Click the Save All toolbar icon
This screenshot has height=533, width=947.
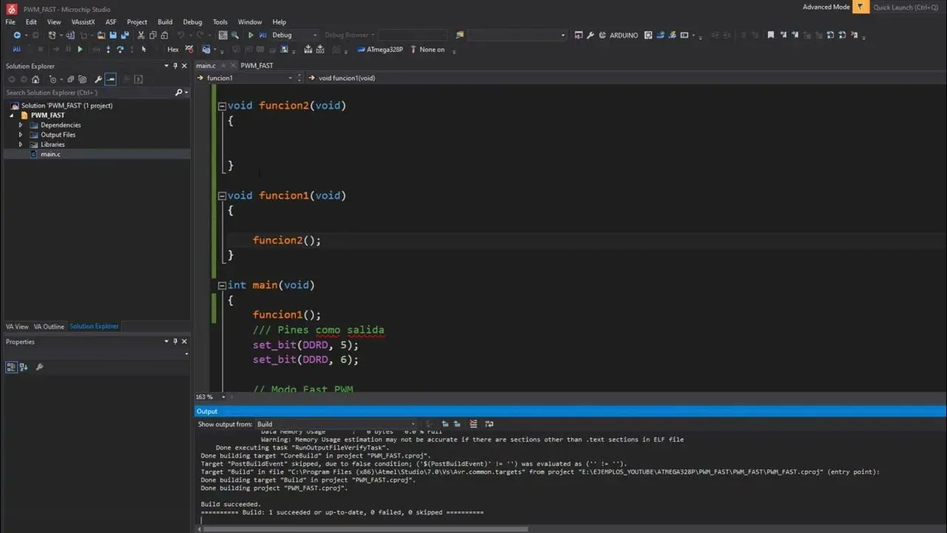coord(124,35)
